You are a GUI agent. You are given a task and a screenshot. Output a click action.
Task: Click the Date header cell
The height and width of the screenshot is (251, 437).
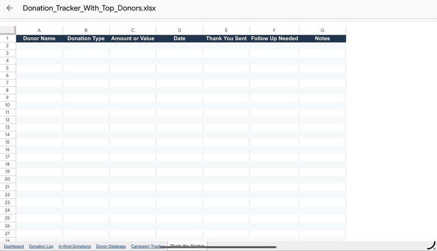179,38
